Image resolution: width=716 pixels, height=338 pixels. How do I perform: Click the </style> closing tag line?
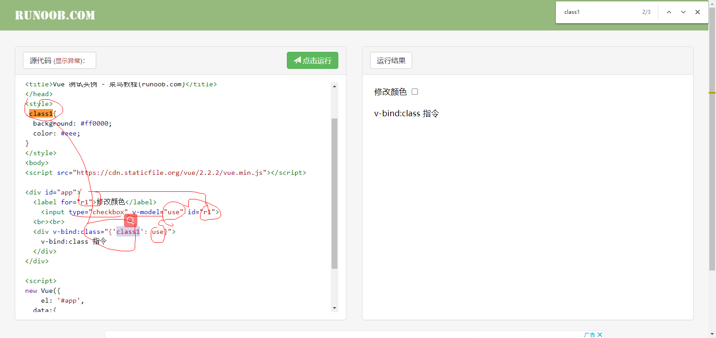[41, 153]
